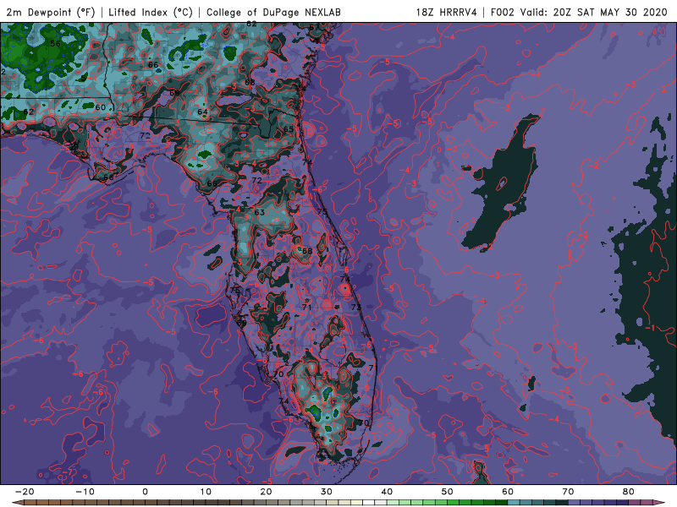The width and height of the screenshot is (677, 507).
Task: Click the dewpoint value 73 on the map
Action: coord(355,307)
